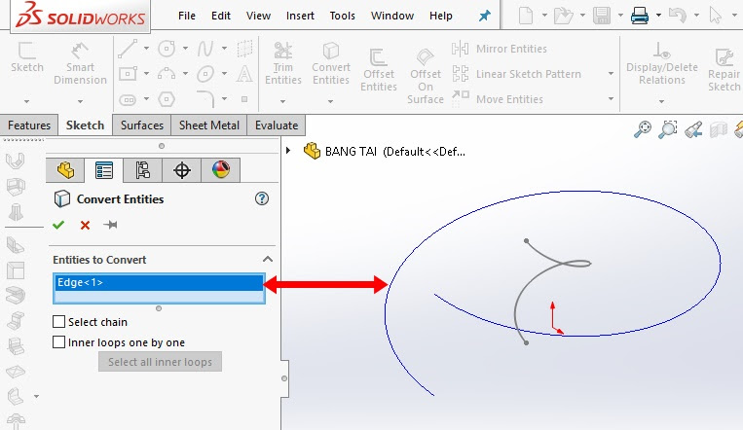This screenshot has height=430, width=743.
Task: Open the Window menu
Action: (392, 16)
